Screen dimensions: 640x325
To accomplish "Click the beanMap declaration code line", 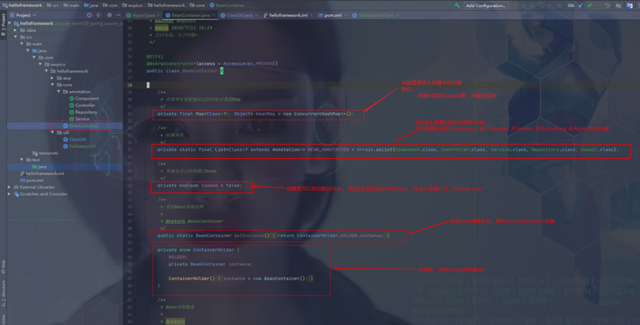I will 255,114.
